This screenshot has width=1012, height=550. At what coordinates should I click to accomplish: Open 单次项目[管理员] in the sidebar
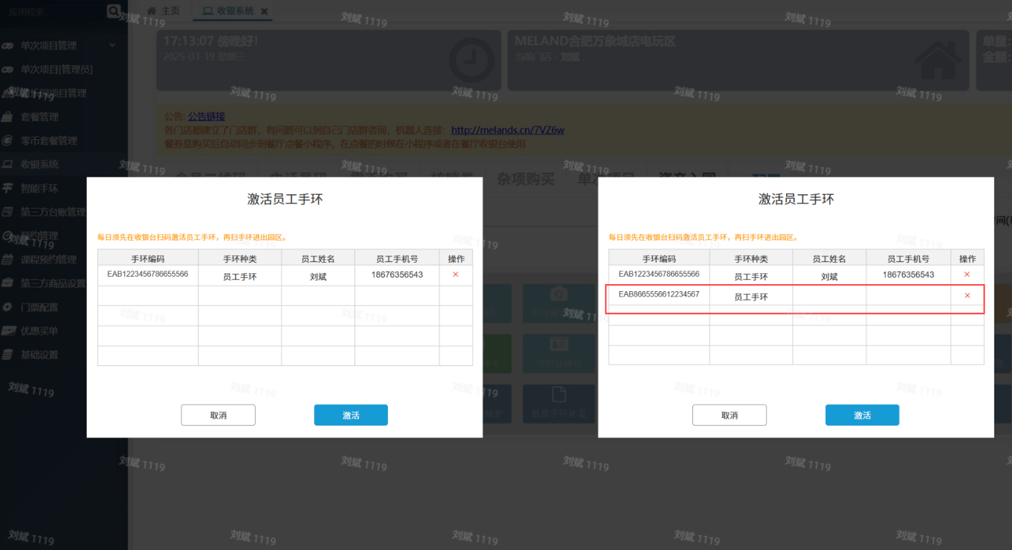[56, 69]
